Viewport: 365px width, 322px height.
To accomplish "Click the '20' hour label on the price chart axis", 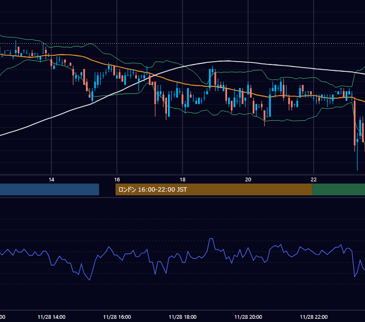I will 248,180.
